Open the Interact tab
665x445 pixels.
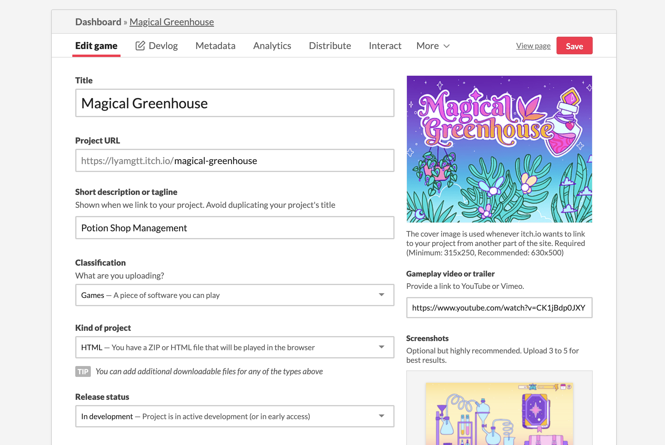385,46
